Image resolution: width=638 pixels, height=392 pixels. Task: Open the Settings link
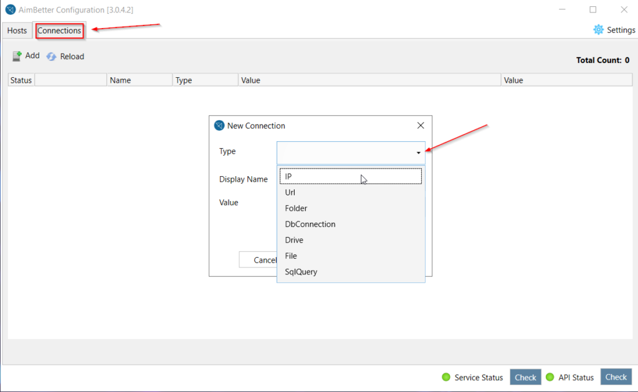(x=621, y=30)
